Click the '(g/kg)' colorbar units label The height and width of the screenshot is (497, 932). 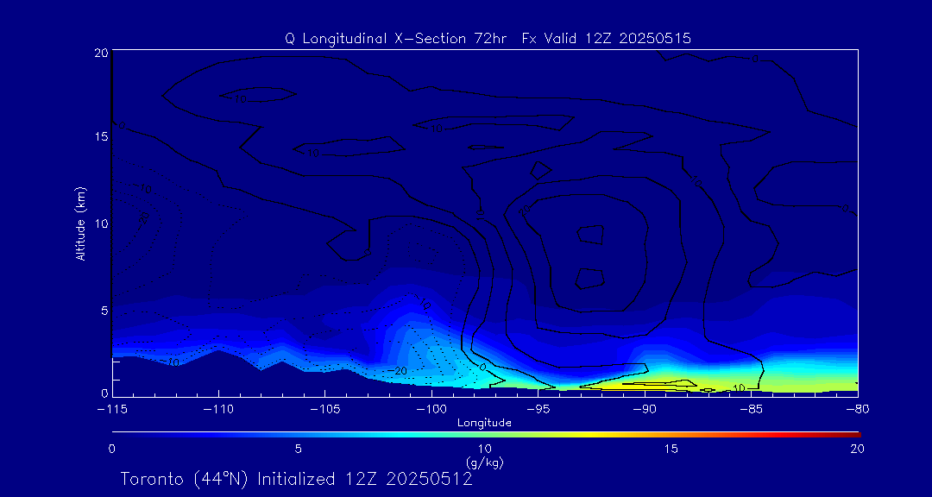tap(484, 462)
